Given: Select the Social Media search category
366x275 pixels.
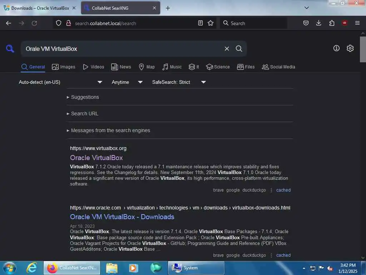Looking at the screenshot, I should coord(278,67).
